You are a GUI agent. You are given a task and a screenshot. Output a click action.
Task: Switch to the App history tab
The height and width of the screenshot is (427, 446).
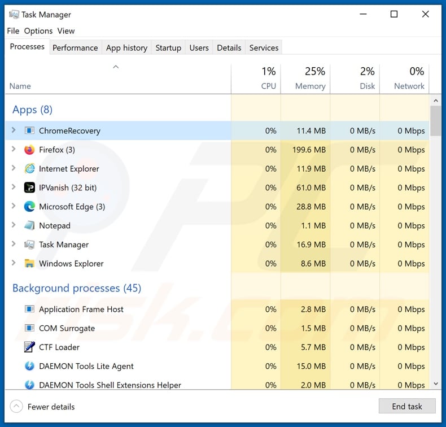coord(127,47)
